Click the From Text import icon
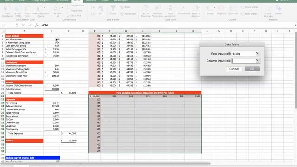Screen dimensions: 297x167 pyautogui.click(x=27, y=11)
